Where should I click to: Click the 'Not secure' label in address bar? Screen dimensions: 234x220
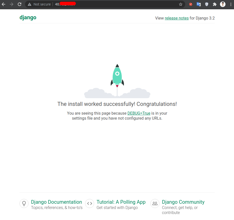click(x=42, y=4)
